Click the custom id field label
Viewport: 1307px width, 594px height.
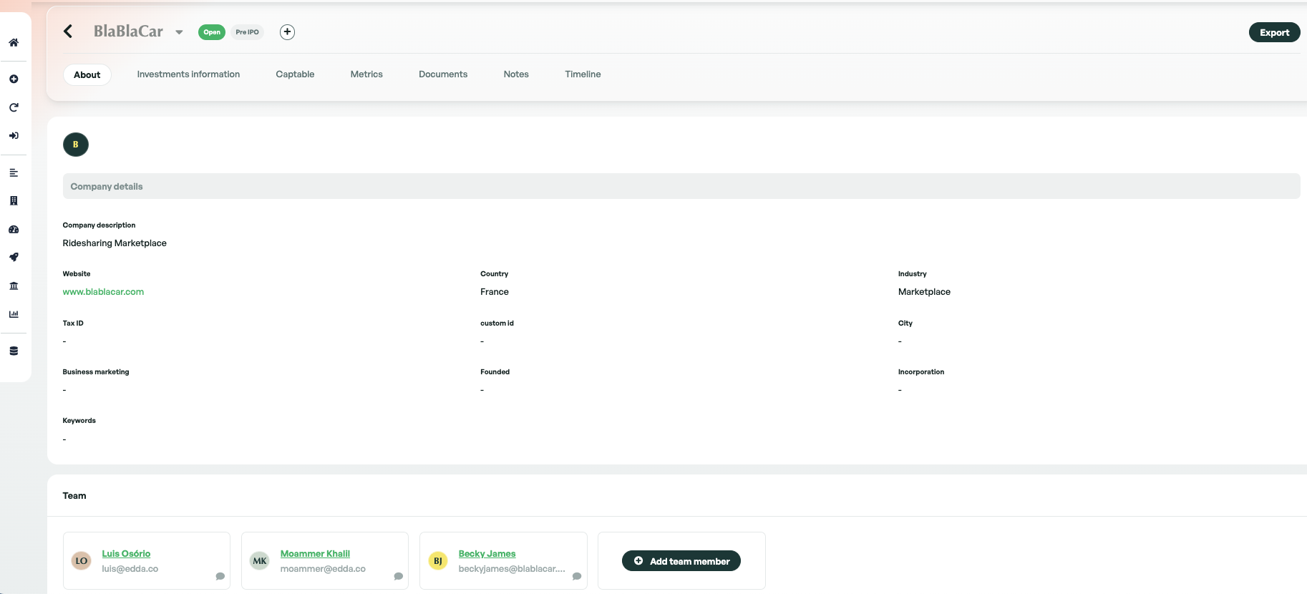[x=497, y=323]
